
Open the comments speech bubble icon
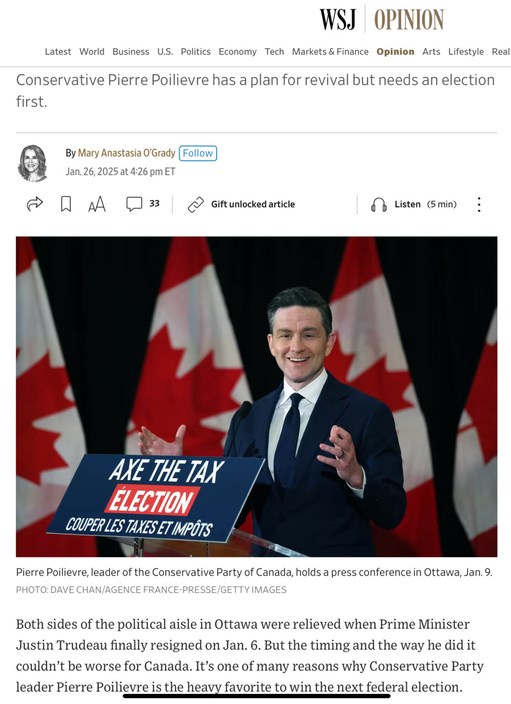(x=134, y=204)
